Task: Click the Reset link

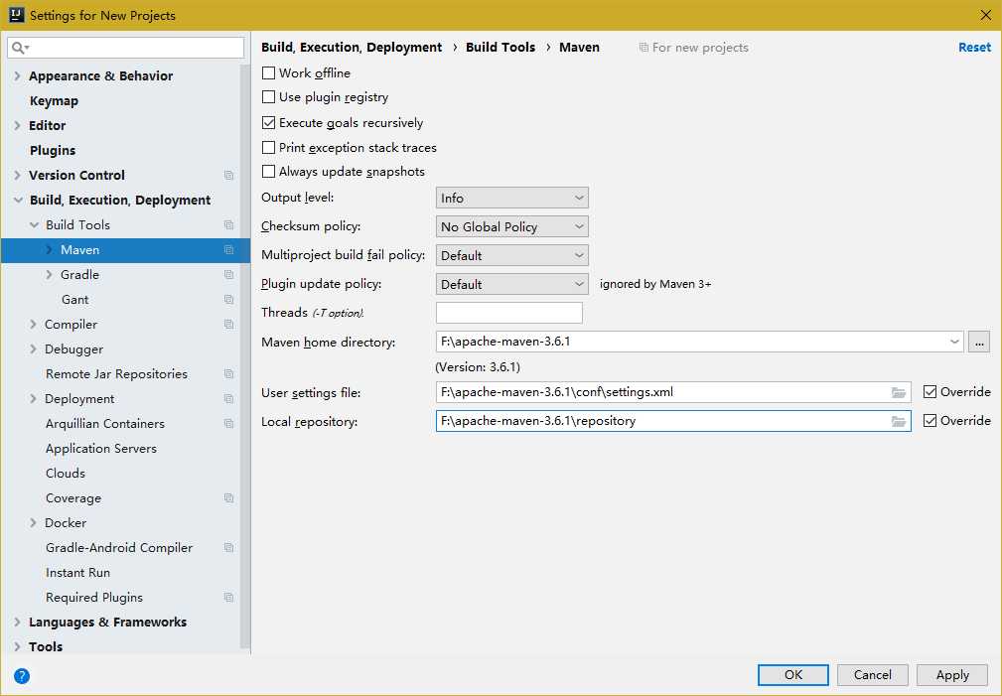Action: (974, 48)
